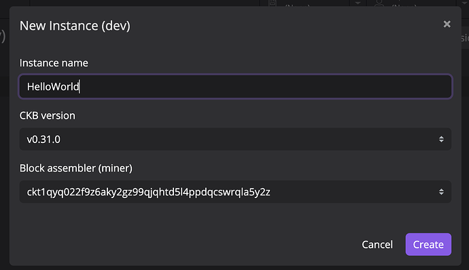Close the New Instance dialog with X
Viewport: 469px width, 270px height.
tap(447, 24)
